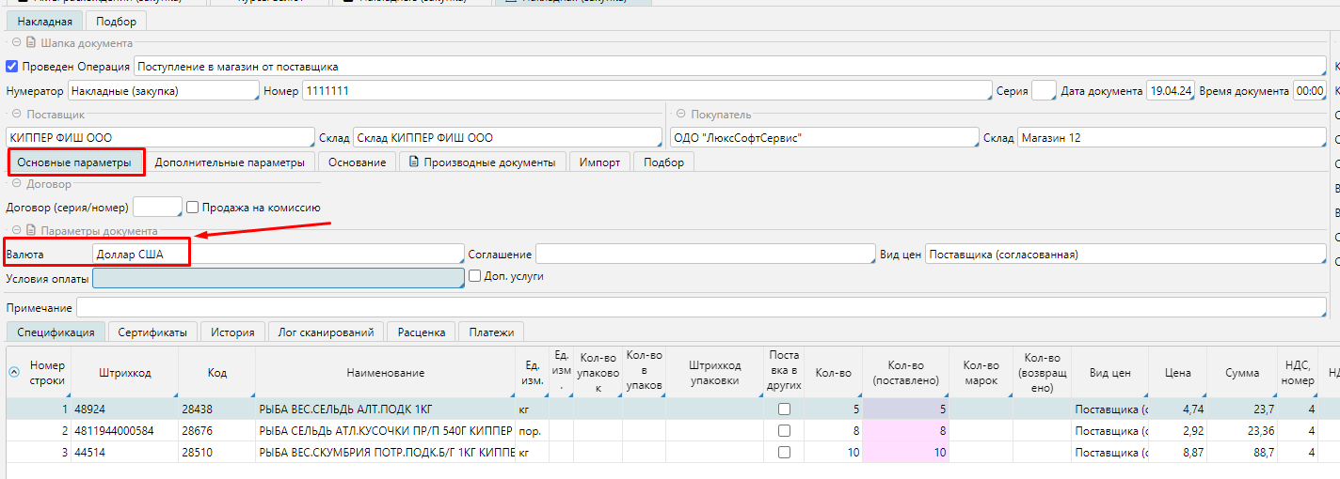Click the Валюта field with Доллар США

click(x=278, y=255)
